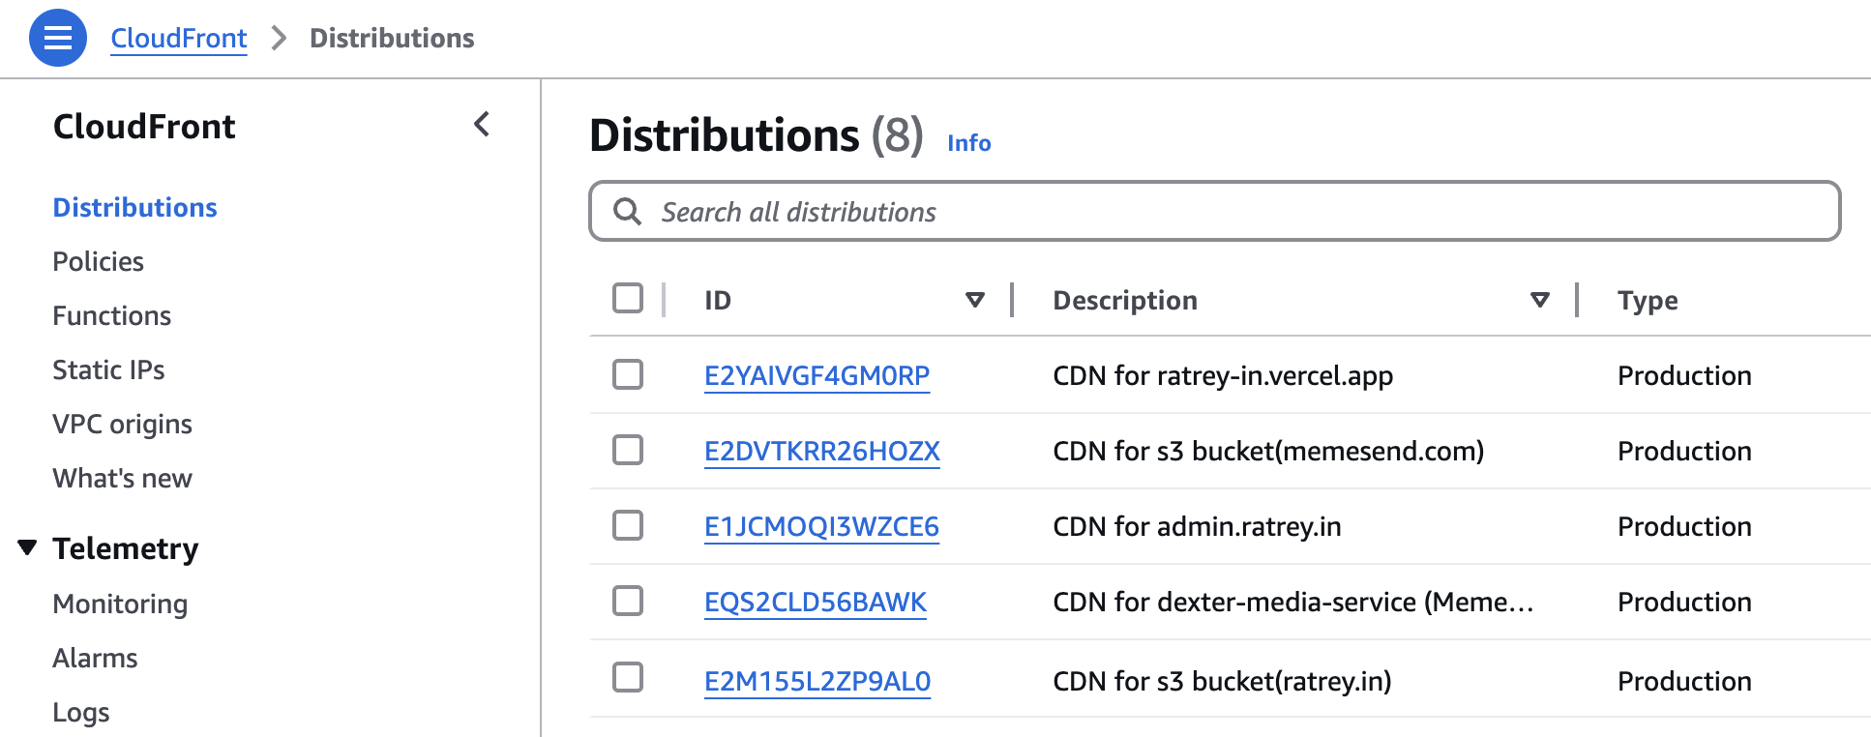Image resolution: width=1871 pixels, height=737 pixels.
Task: Open Policies in the sidebar
Action: [99, 261]
